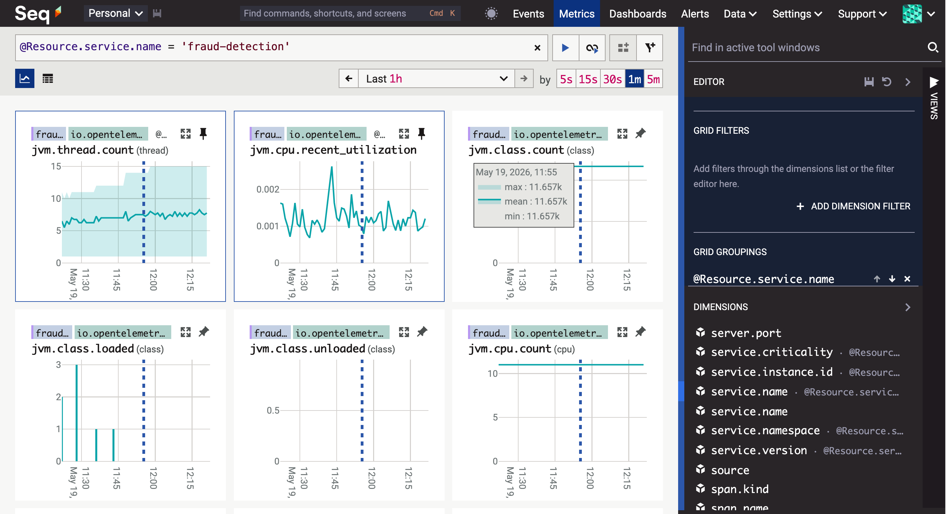Expand the jvm.cpu.count chart
Screen dimensions: 946x514
point(622,332)
